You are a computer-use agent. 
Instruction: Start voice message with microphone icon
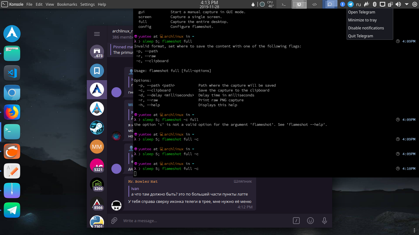pos(324,221)
